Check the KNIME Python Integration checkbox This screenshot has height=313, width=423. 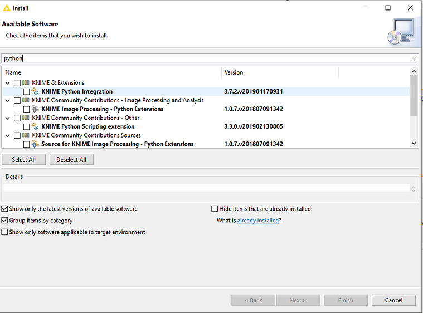(26, 92)
